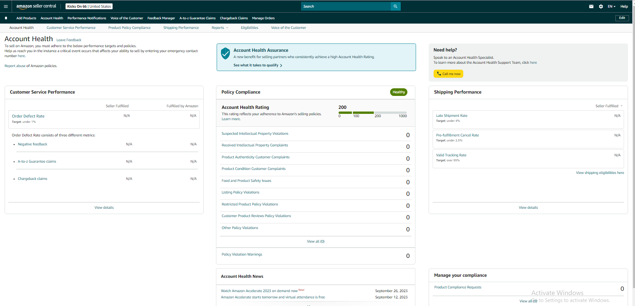Open Account Health in favorites bar
The height and width of the screenshot is (306, 635).
52,18
